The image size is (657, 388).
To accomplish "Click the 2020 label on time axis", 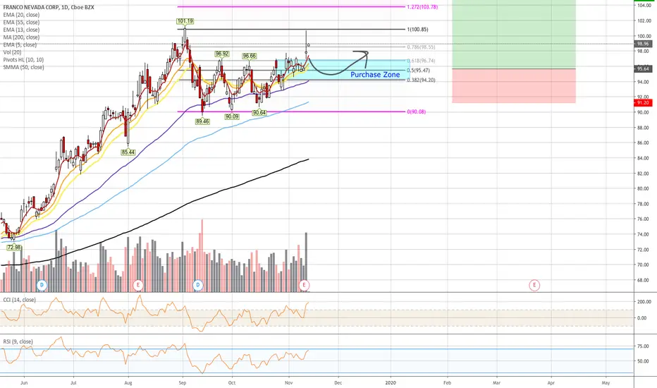I will coord(390,382).
